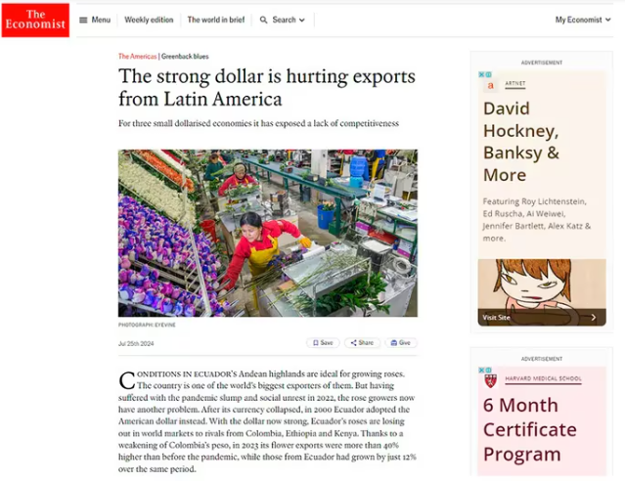Open The Americas section link
Viewport: 625px width, 481px height.
click(137, 57)
